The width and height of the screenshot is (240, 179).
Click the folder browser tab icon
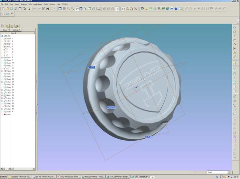[x=7, y=26]
